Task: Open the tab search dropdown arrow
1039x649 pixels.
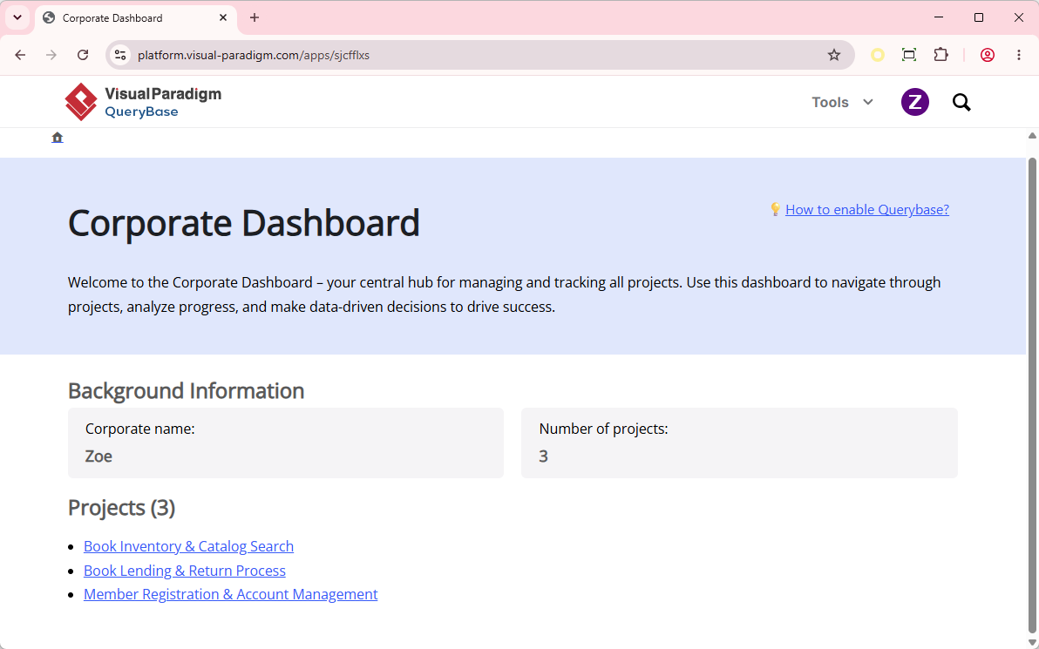Action: (x=17, y=18)
